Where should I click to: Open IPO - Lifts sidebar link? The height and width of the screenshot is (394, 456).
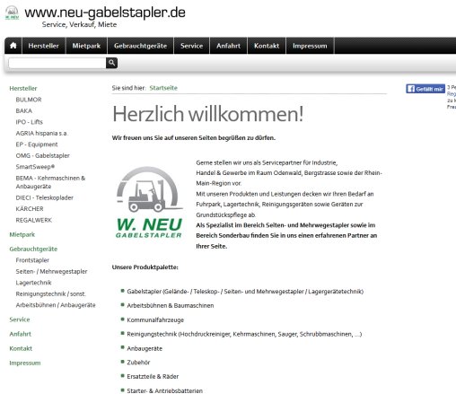click(30, 122)
